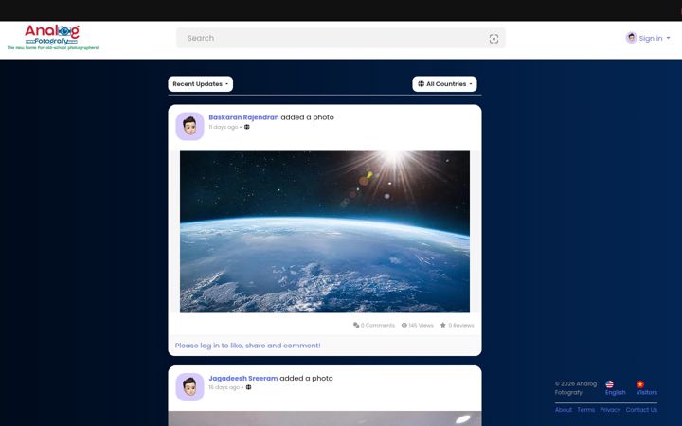Click the comments bubble icon
The width and height of the screenshot is (682, 426).
[x=356, y=325]
